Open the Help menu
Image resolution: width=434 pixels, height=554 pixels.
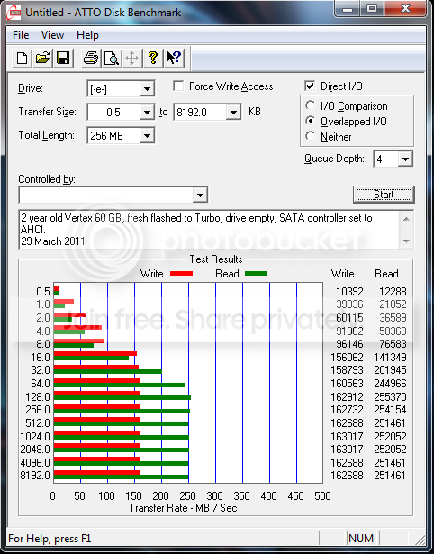tap(87, 35)
